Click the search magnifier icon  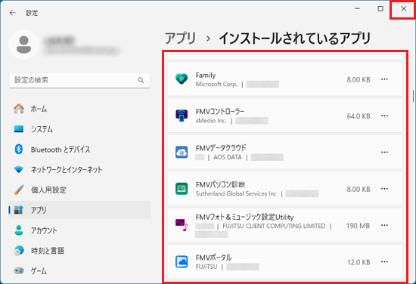[141, 80]
